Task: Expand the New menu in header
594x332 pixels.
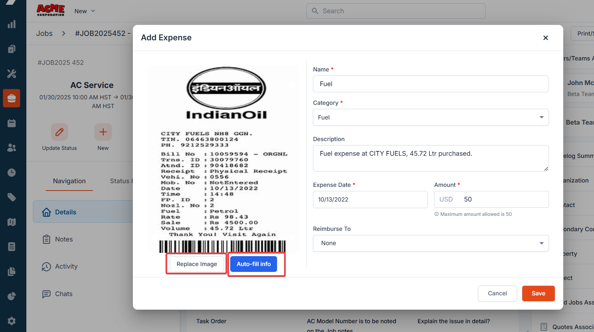Action: pyautogui.click(x=85, y=11)
